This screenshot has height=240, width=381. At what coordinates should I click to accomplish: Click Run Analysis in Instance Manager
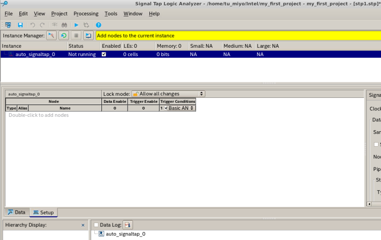[x=51, y=36]
